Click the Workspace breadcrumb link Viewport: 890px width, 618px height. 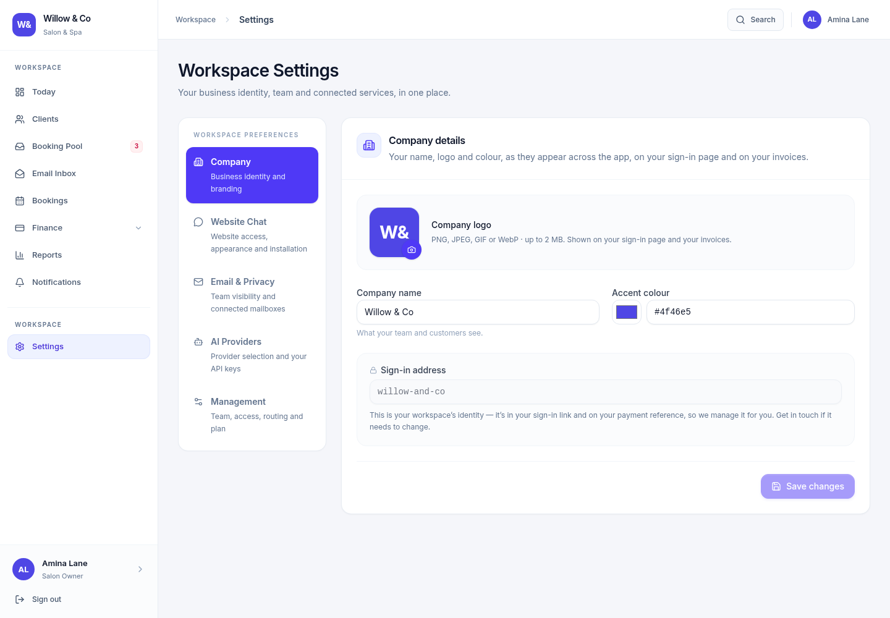[x=195, y=20]
